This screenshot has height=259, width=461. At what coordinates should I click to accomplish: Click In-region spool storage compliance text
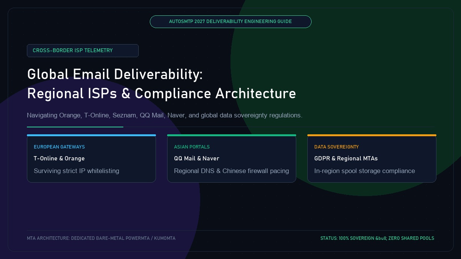pos(365,171)
